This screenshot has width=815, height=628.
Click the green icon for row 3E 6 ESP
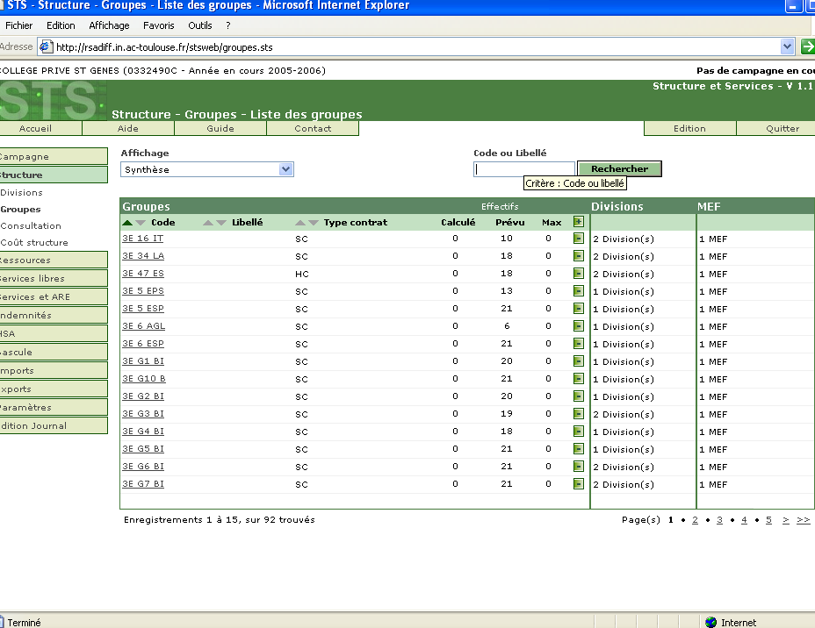point(578,344)
